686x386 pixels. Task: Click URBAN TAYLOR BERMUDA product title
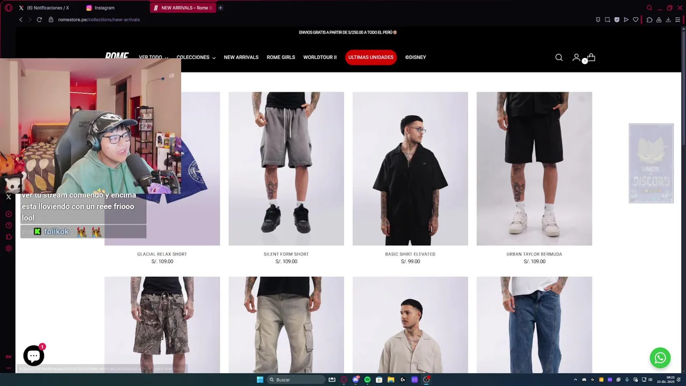[x=534, y=254]
